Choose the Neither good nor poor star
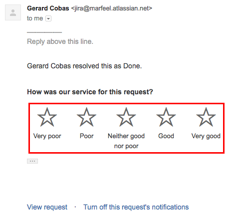This screenshot has height=216, width=241. tap(126, 117)
